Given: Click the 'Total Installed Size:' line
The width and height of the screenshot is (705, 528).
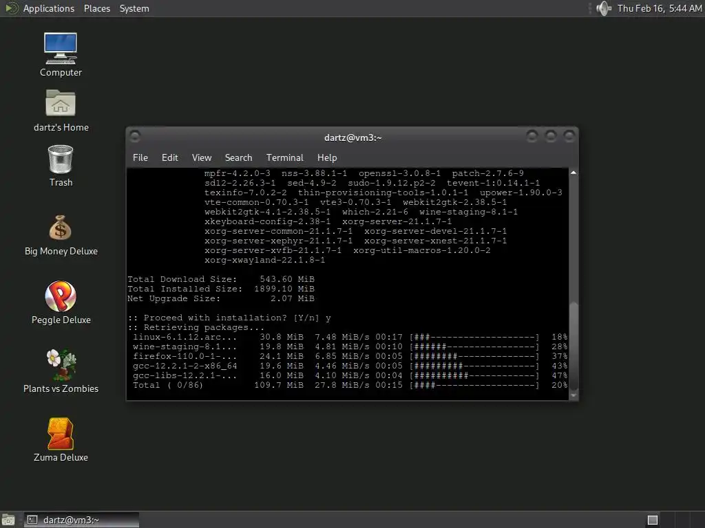Looking at the screenshot, I should 221,289.
